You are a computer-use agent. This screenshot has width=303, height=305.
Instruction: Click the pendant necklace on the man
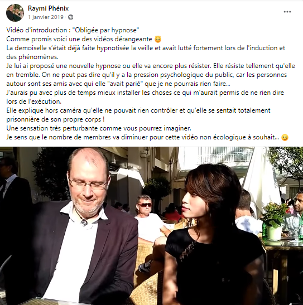click(x=84, y=222)
